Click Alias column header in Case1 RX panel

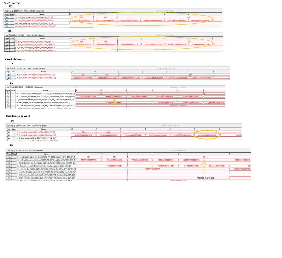(12, 38)
